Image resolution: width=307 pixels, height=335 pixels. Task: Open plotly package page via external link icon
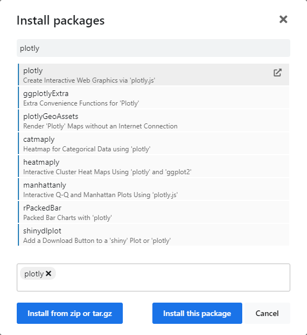coord(277,73)
